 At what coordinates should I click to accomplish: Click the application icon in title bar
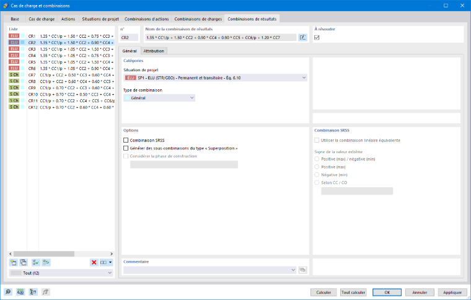6,6
